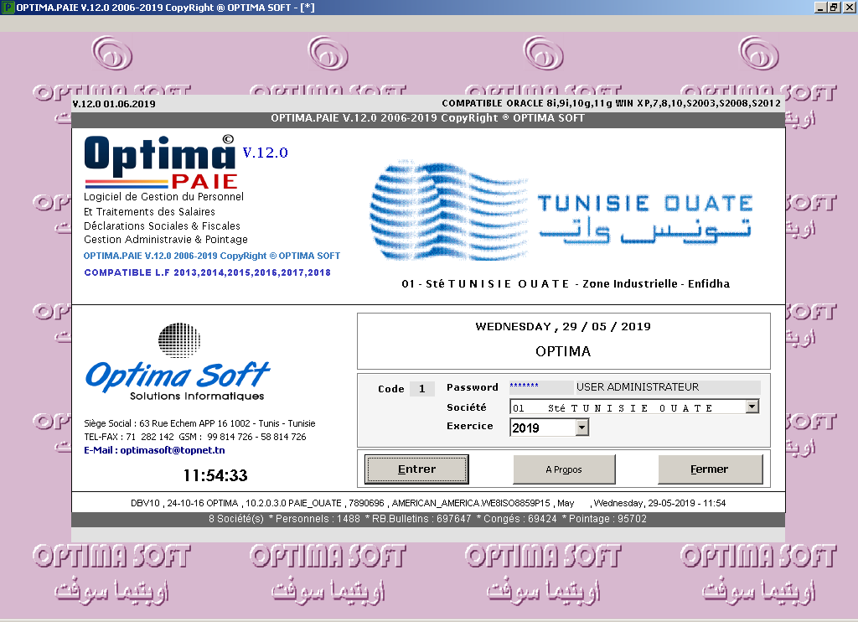Click Et Traitements des Salaires text
Image resolution: width=858 pixels, height=622 pixels.
click(x=149, y=212)
